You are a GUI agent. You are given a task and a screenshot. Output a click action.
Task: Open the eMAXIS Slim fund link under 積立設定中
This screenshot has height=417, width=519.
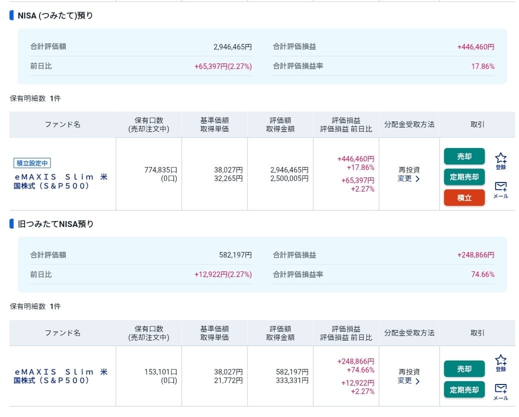pos(60,181)
